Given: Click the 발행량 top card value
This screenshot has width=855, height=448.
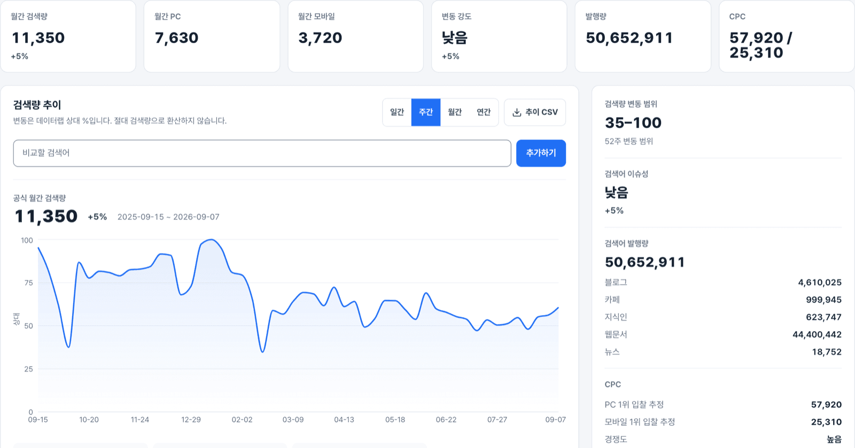Looking at the screenshot, I should pos(629,38).
